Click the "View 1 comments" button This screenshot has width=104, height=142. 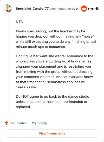coord(52,133)
